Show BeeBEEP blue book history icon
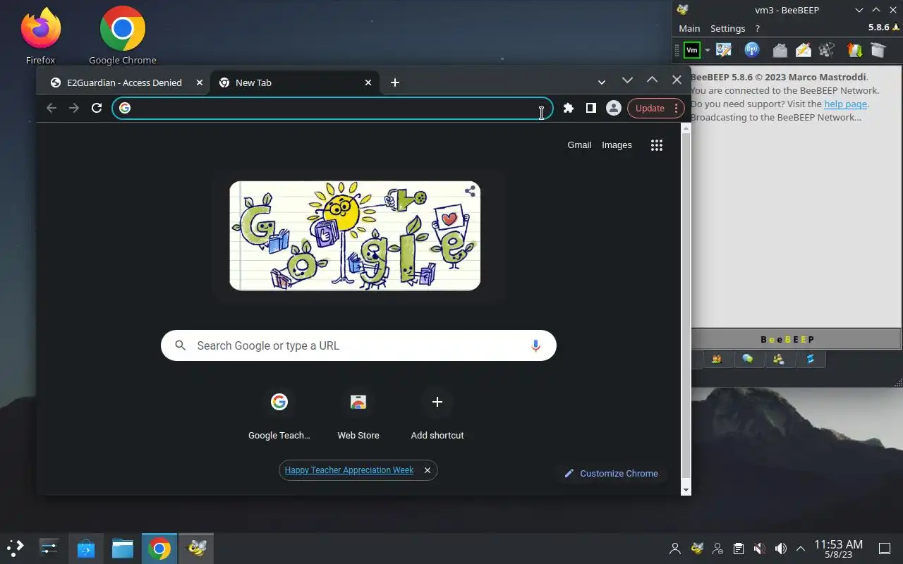The image size is (903, 564). click(x=811, y=360)
